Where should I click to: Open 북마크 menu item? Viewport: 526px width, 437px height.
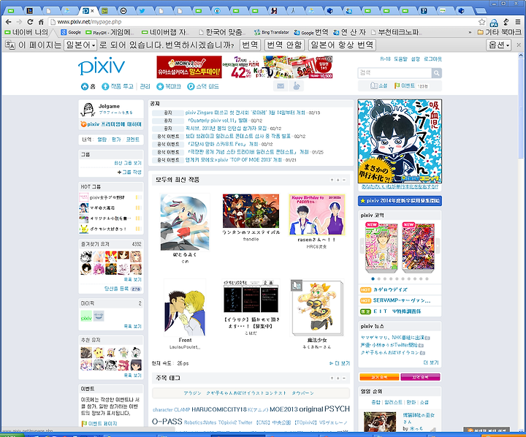point(169,86)
